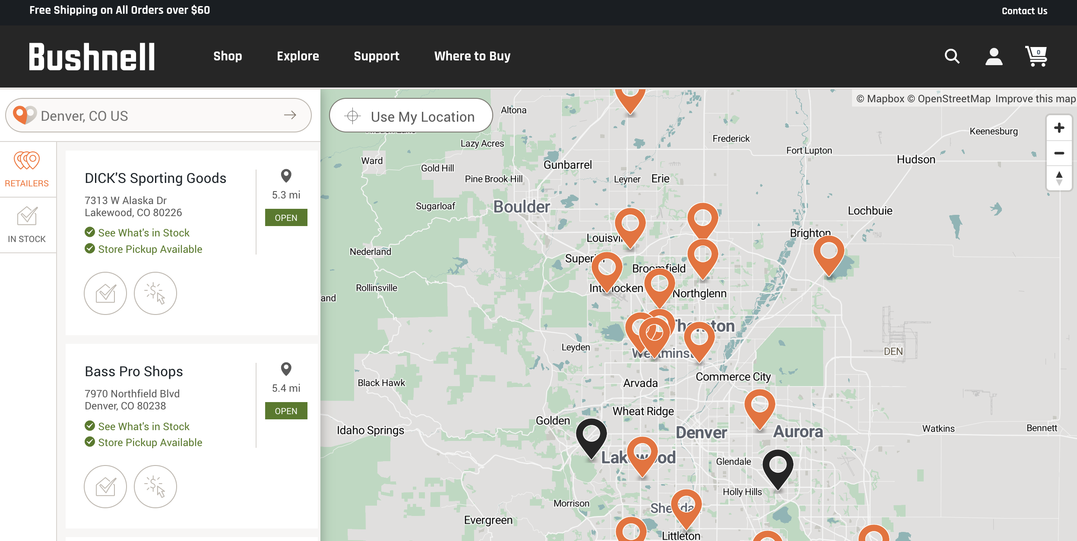Click address 7313 W Alaska Dr
This screenshot has height=541, width=1077.
coord(126,201)
